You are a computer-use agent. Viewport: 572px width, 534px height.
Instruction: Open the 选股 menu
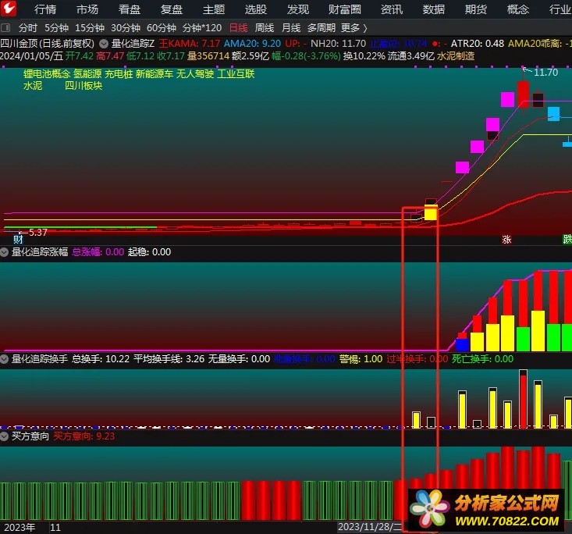[x=256, y=9]
